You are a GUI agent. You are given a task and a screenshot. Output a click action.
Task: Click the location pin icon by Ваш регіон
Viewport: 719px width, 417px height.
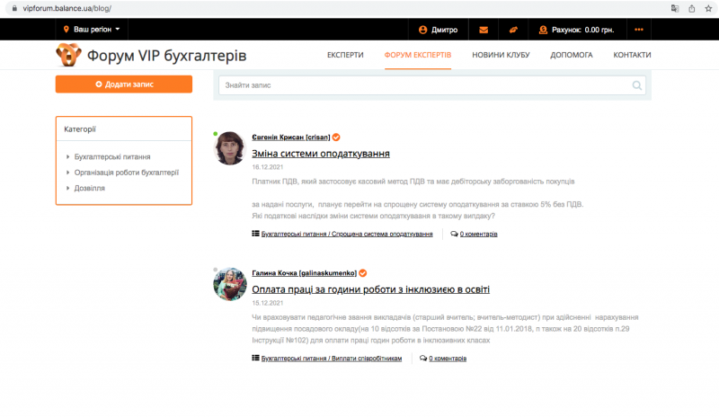[x=66, y=30]
